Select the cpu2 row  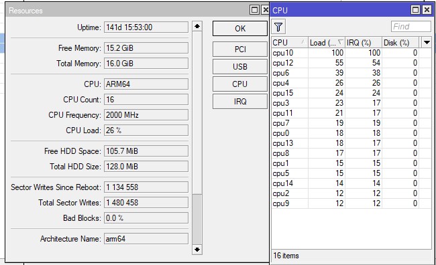click(x=351, y=193)
